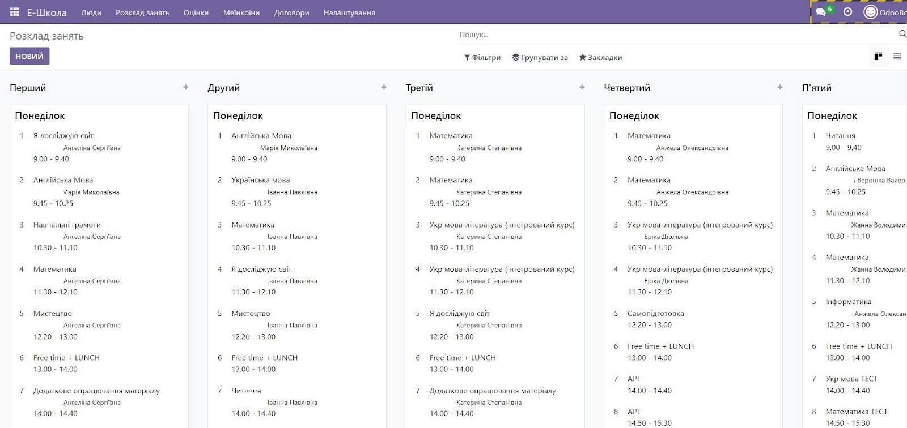Click 'Математика ТЕСТ' lesson in П'ятий
The image size is (907, 428).
(857, 412)
